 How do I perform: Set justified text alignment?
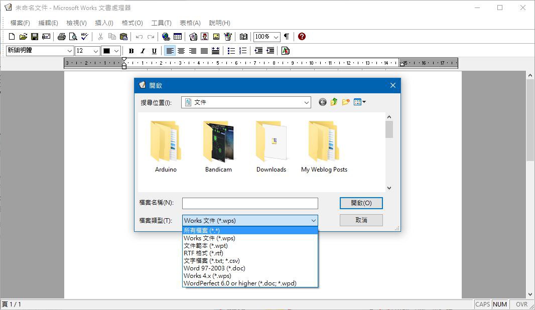pos(204,51)
